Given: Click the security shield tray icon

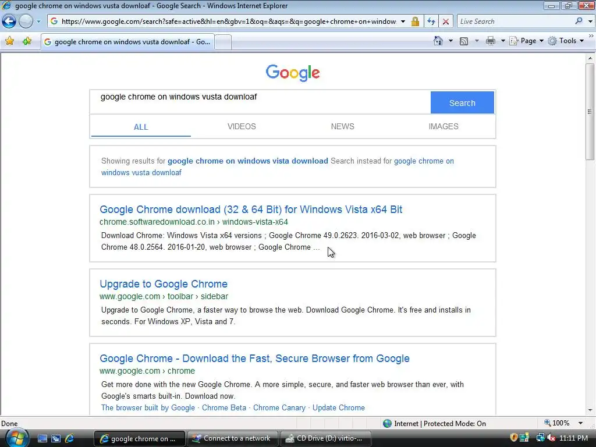Looking at the screenshot, I should tap(513, 438).
